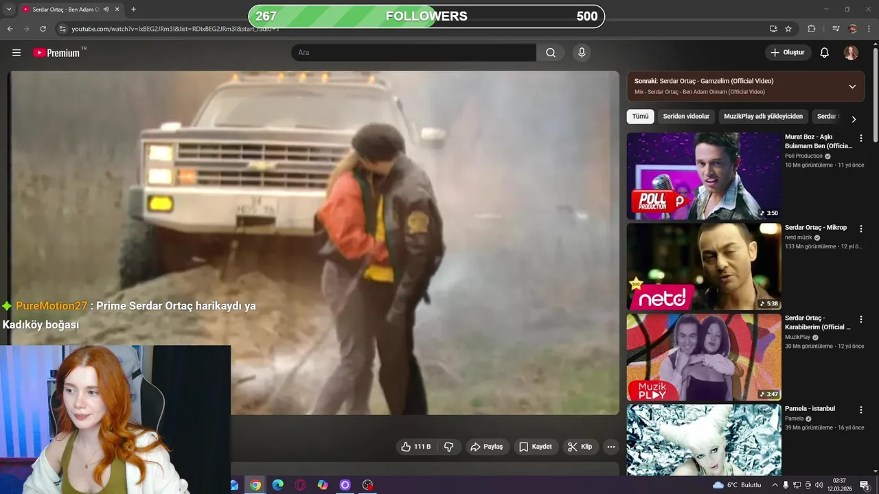Switch to Serdar Ortaç browser tab
879x494 pixels.
(67, 9)
